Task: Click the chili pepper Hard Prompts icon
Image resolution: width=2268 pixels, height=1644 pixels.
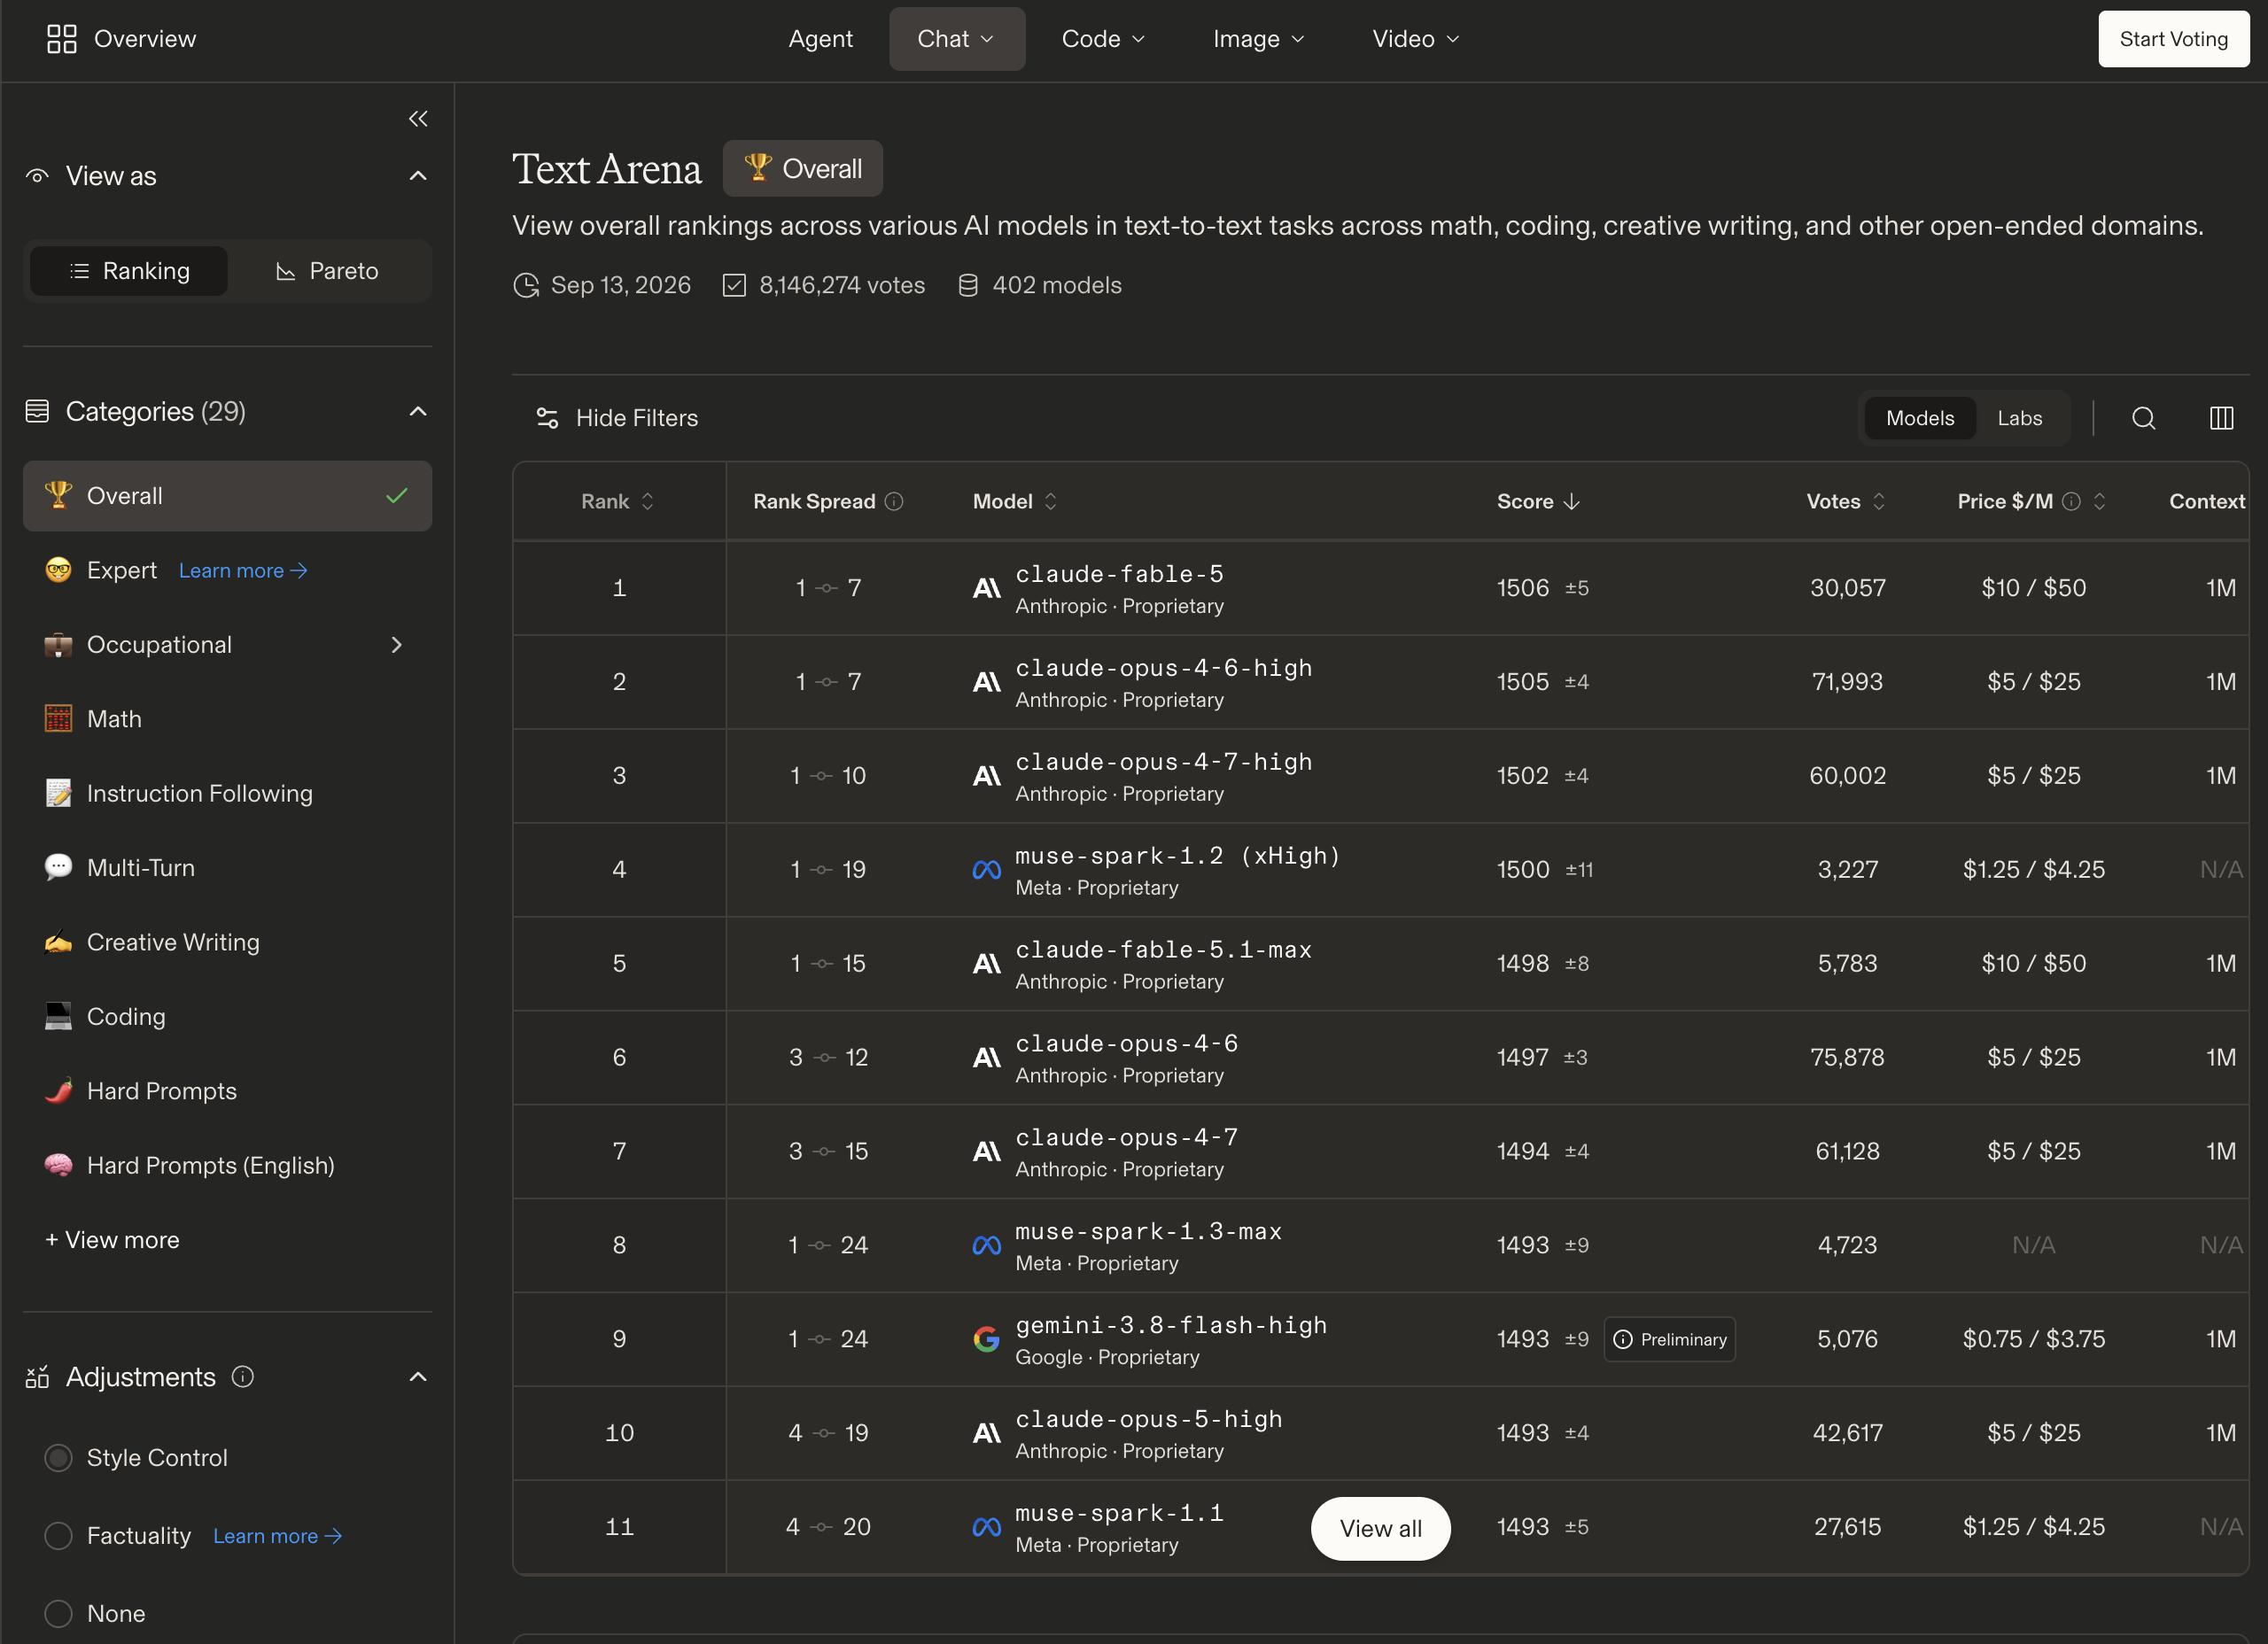Action: coord(58,1090)
